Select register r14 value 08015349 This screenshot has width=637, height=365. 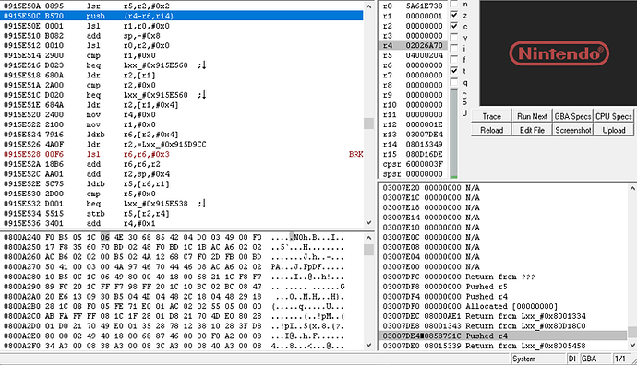point(424,145)
